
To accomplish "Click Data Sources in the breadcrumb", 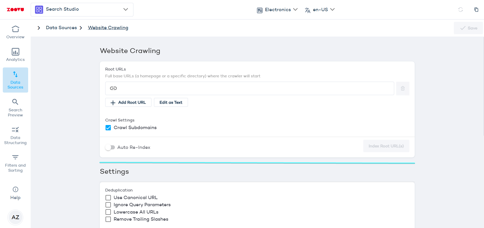I will coord(61,28).
